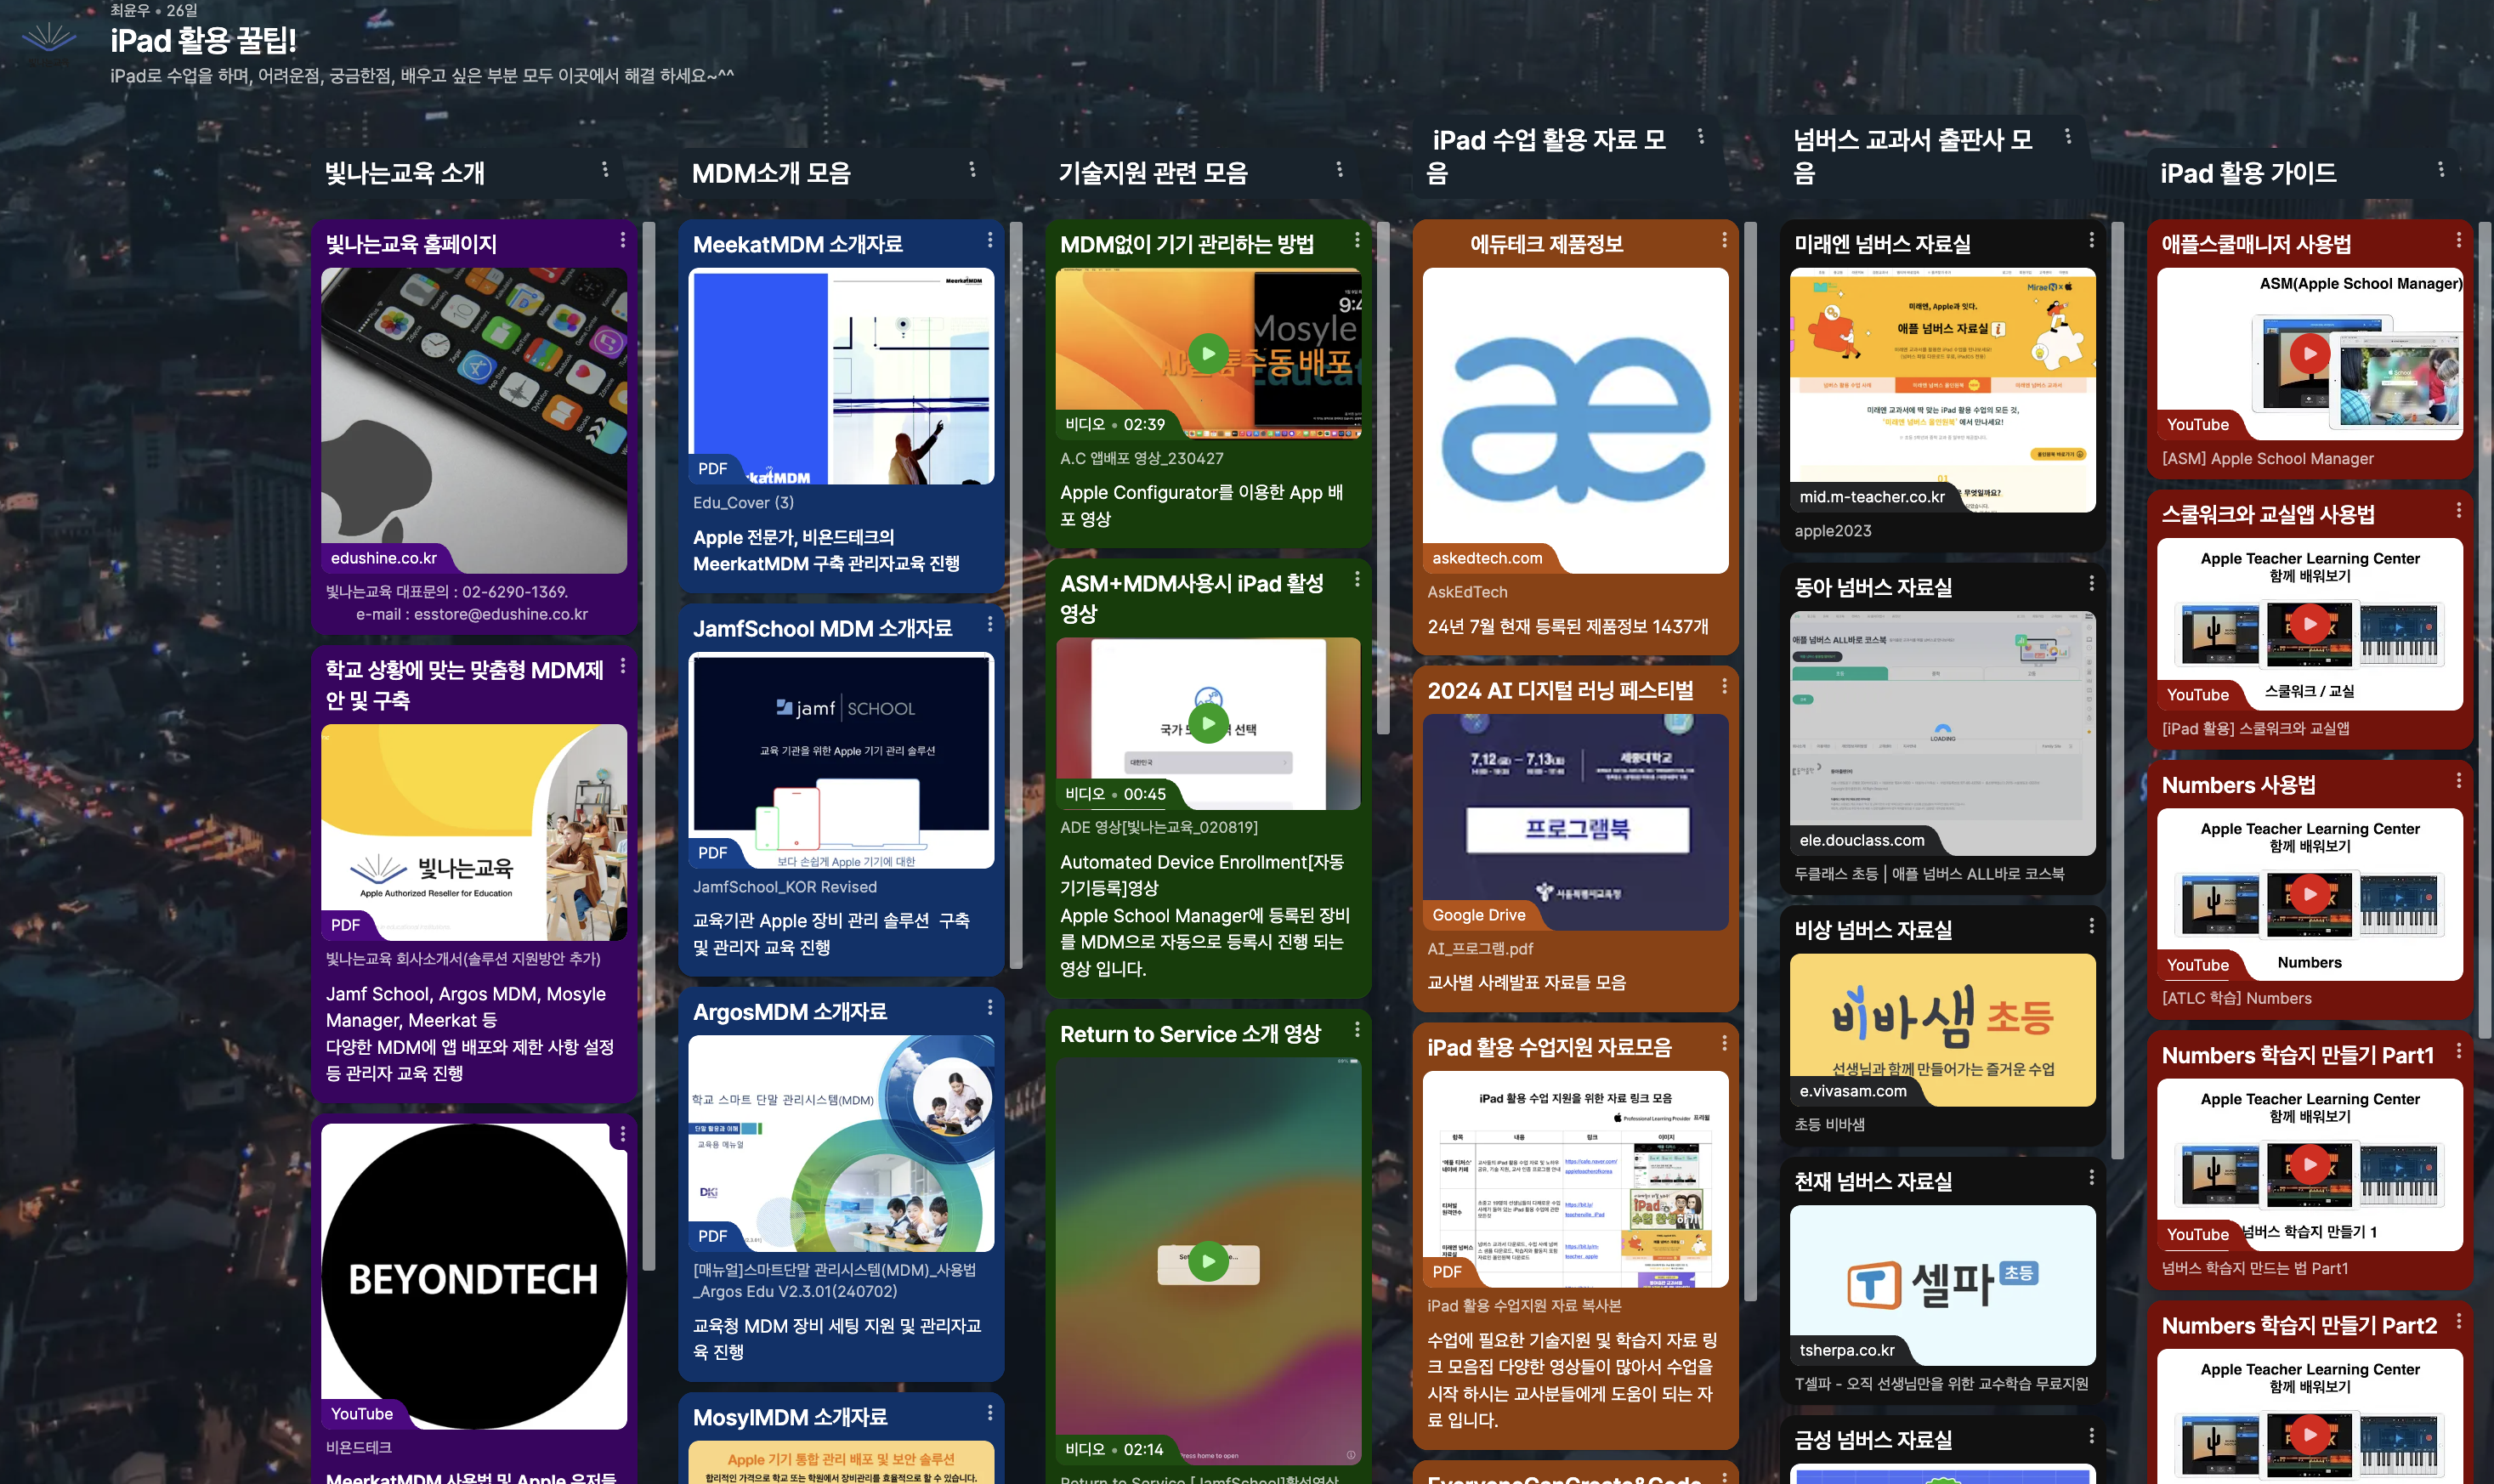The image size is (2494, 1484).
Task: Open three-dot menu on 애플스쿨매니저 사용법 card
Action: (2458, 240)
